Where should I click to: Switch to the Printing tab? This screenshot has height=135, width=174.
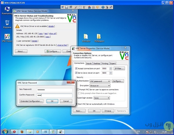[105, 63]
